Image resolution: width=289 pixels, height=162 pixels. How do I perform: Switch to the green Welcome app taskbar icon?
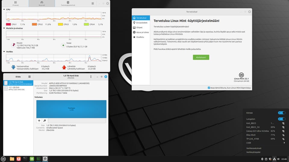point(32,159)
